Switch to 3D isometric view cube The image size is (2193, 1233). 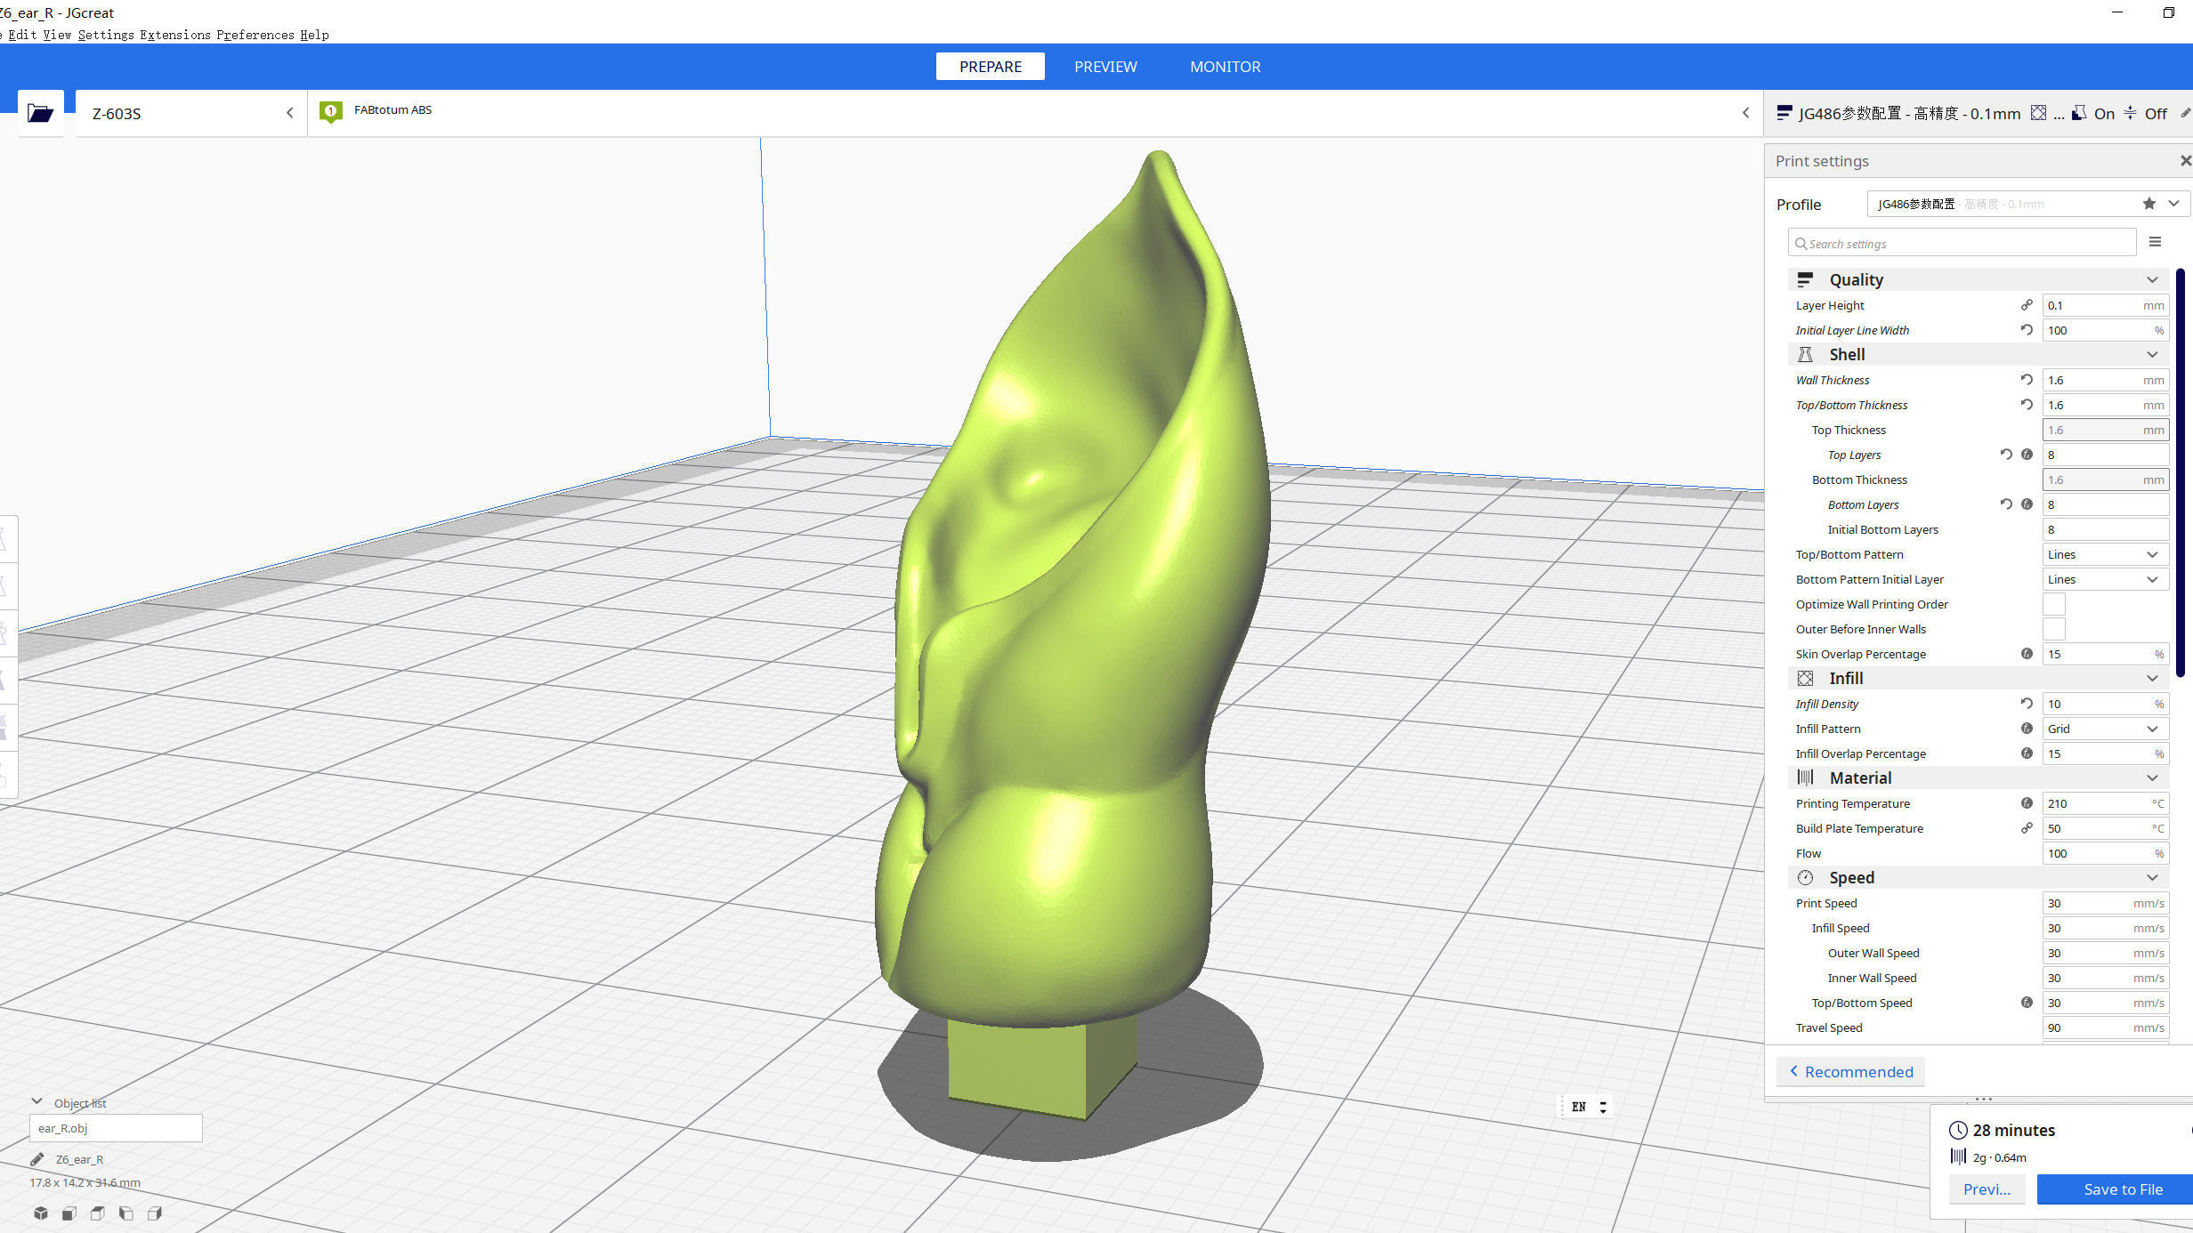(41, 1213)
